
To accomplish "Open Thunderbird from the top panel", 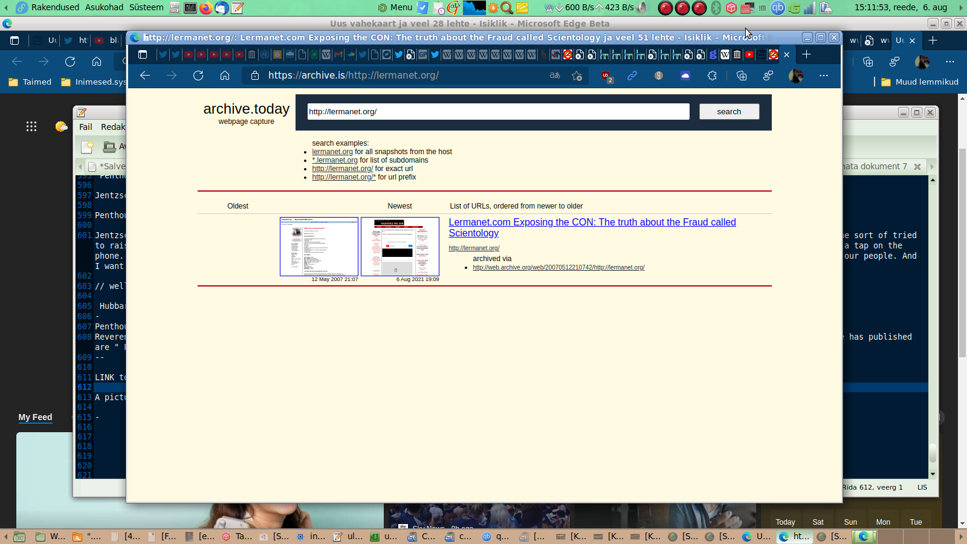I will [x=222, y=8].
